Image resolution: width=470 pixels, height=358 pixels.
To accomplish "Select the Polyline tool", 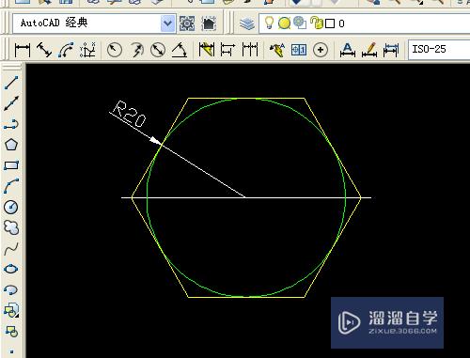I will (x=11, y=124).
